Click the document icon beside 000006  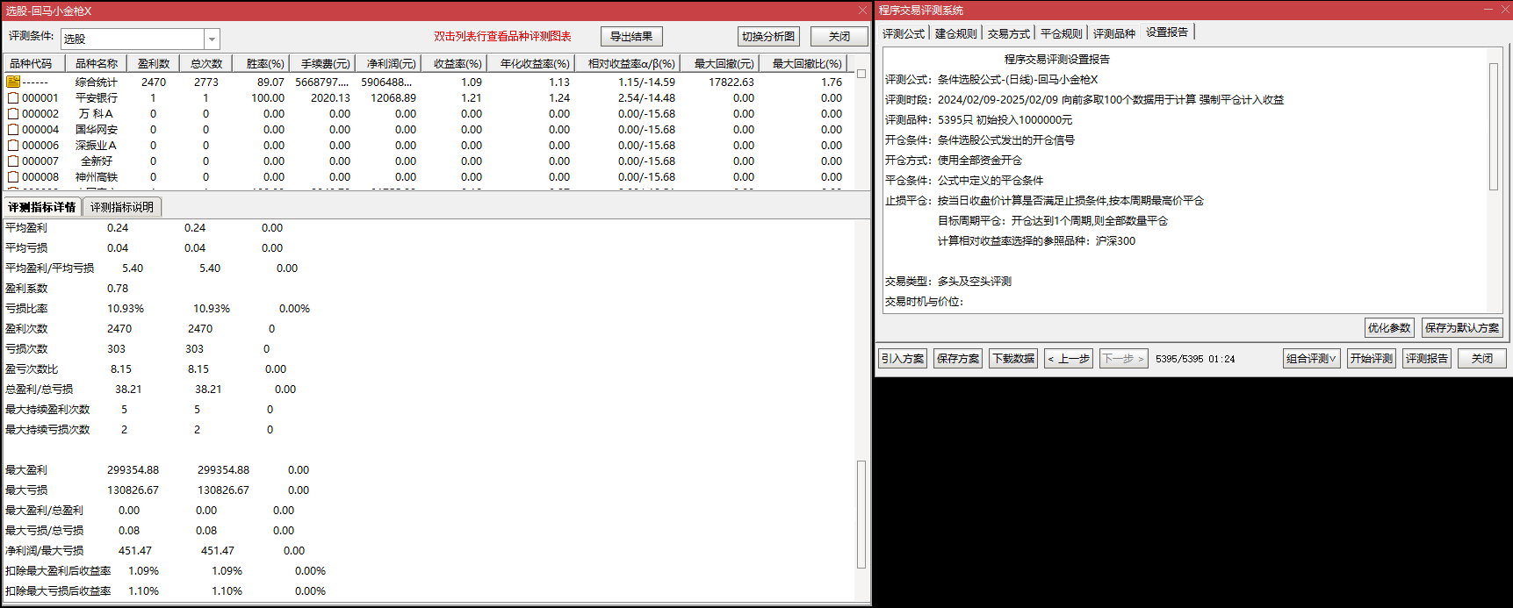point(13,145)
